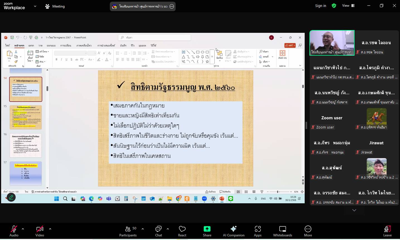Open แทรก (Insert) ribbon tab
Viewport: 400px width, 240px height.
pyautogui.click(x=31, y=45)
